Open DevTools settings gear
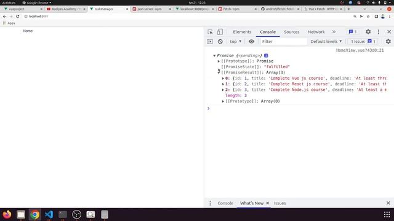The image size is (394, 221). pyautogui.click(x=368, y=32)
